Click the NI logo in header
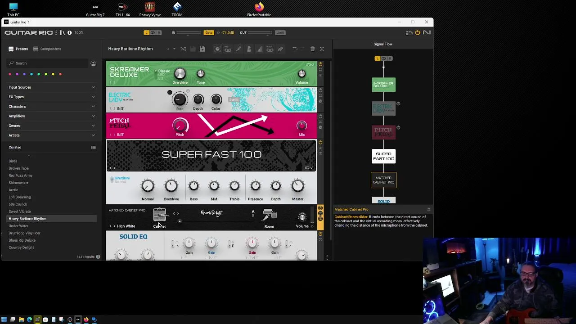This screenshot has width=576, height=324. (x=427, y=32)
